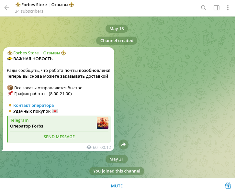
Task: Click the Оператор Forbs preview text
Action: 27,126
